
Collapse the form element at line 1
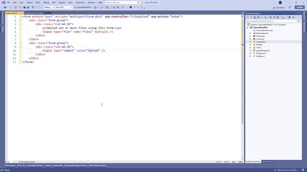coord(21,17)
